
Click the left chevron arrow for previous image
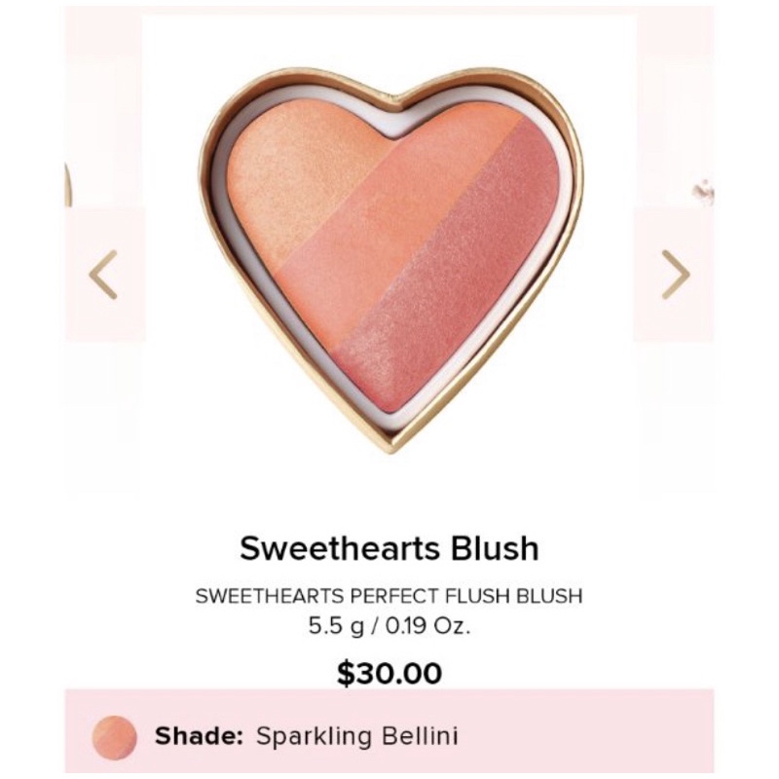click(x=103, y=275)
